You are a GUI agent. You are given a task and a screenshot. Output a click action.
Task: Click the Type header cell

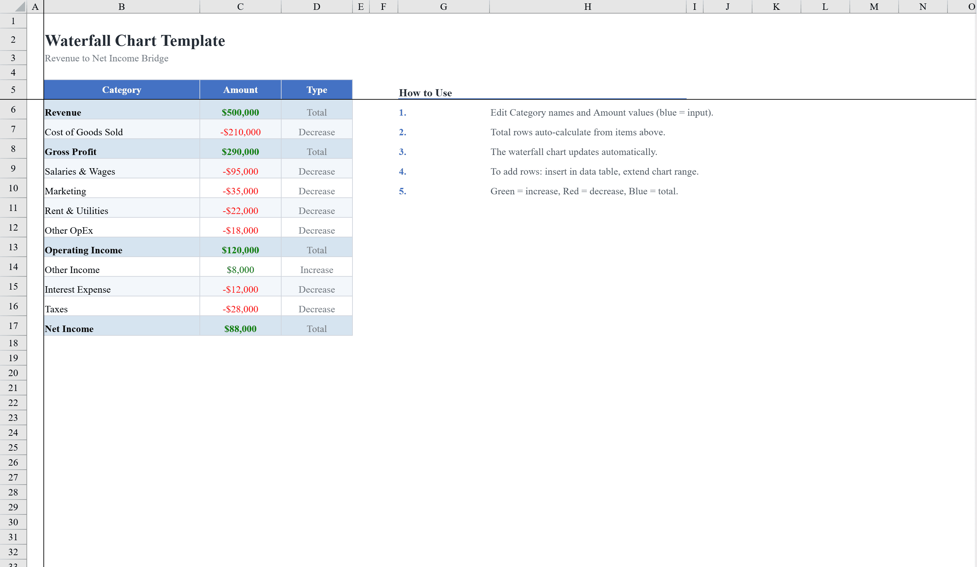(317, 90)
